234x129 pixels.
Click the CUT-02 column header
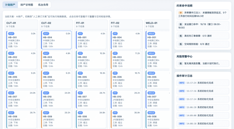(56, 25)
